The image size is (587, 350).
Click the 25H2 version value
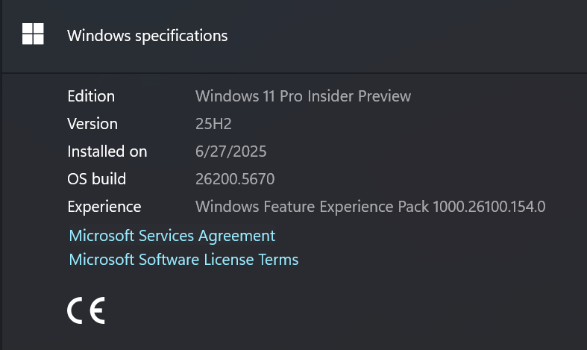(x=213, y=124)
